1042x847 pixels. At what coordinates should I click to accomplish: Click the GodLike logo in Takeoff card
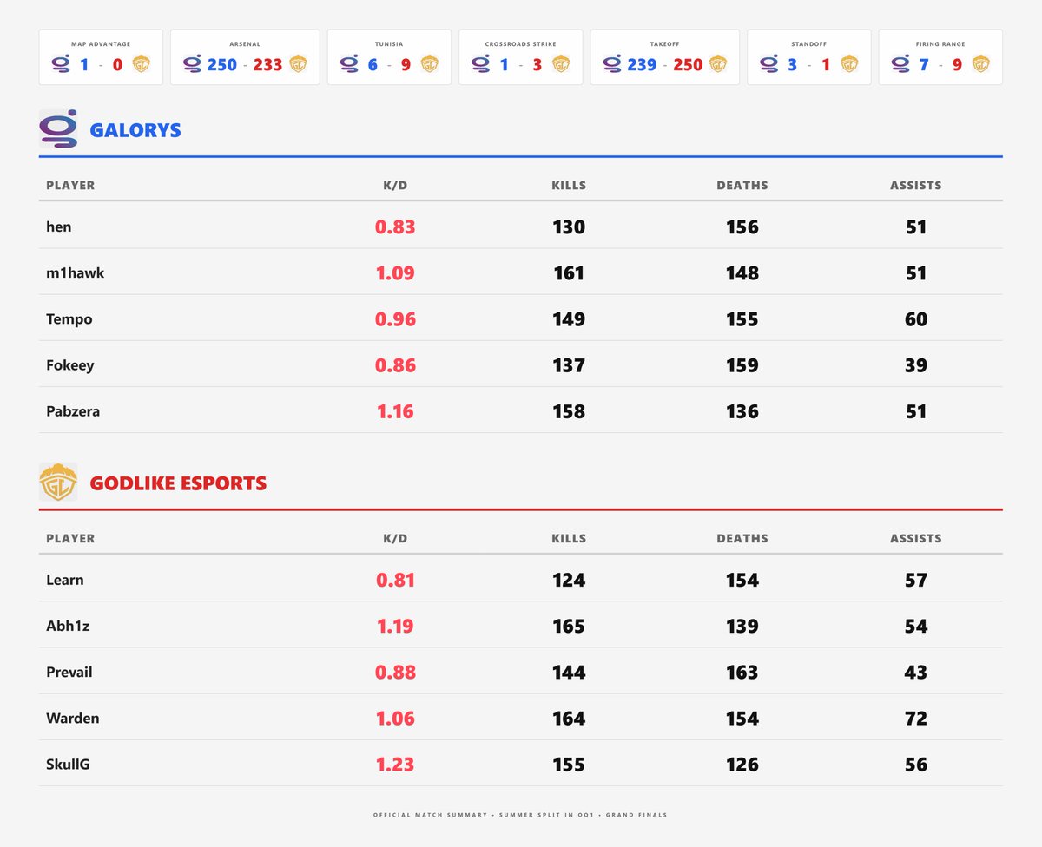[718, 64]
